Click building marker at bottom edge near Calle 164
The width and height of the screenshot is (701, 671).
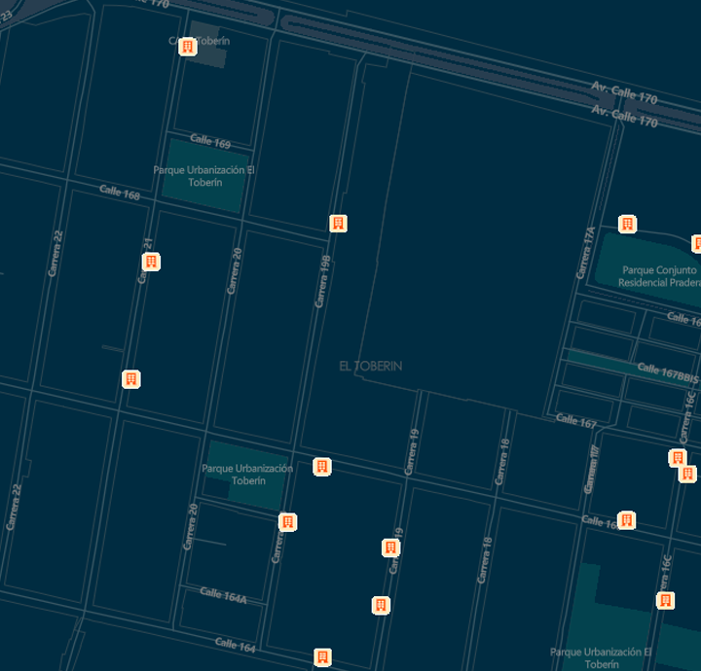click(322, 657)
